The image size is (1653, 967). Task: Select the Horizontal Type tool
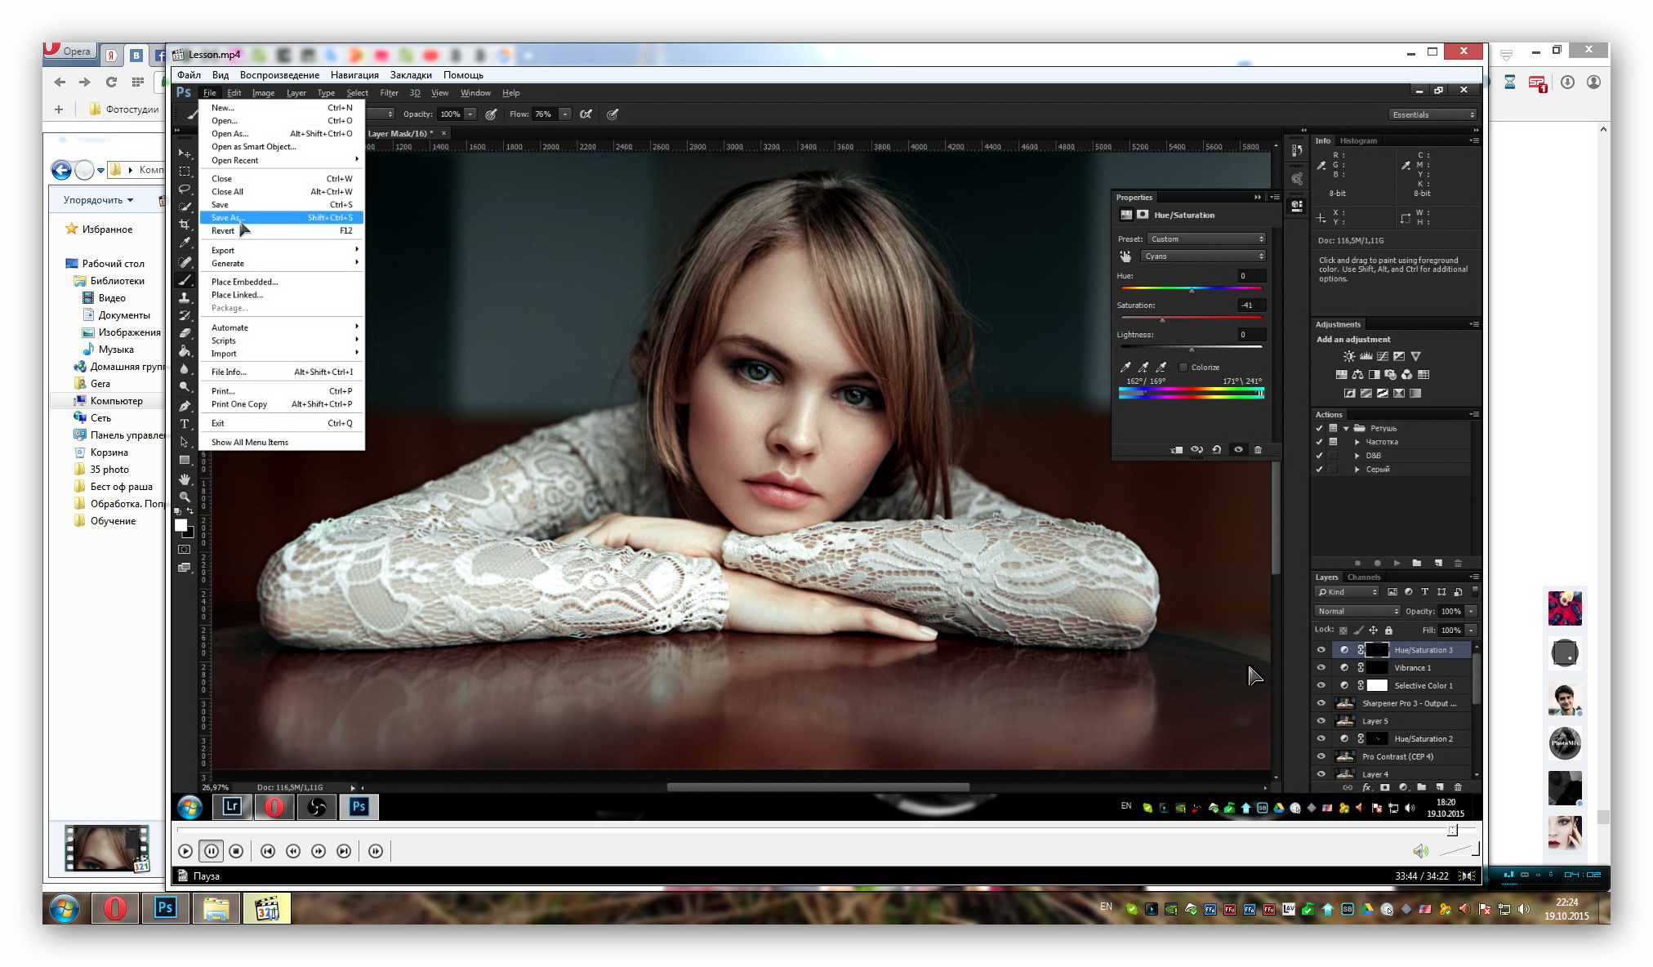(185, 424)
